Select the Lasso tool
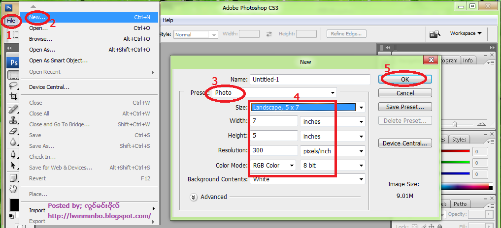This screenshot has width=501, height=228. (x=13, y=85)
